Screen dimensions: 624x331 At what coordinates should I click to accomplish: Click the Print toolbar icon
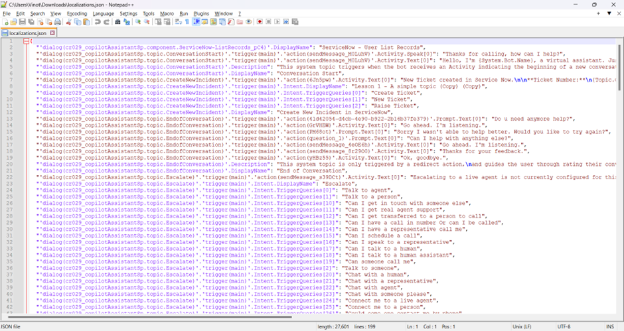pos(58,22)
